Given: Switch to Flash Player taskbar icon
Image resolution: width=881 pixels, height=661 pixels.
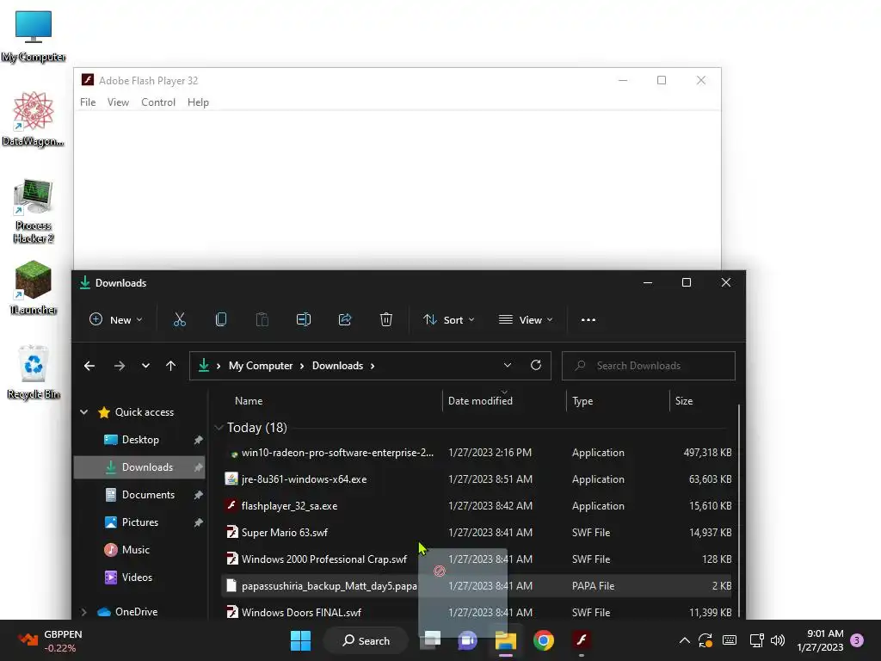Looking at the screenshot, I should point(582,640).
